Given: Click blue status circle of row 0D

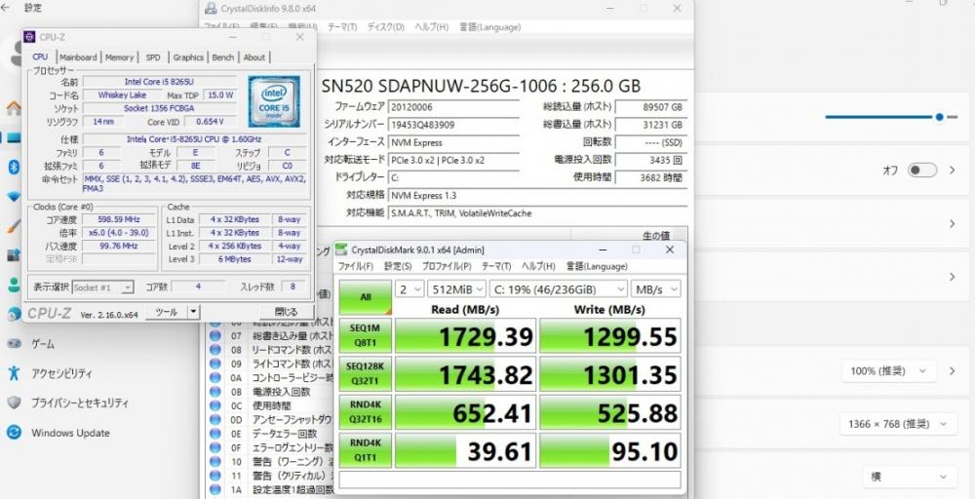Looking at the screenshot, I should (x=215, y=419).
